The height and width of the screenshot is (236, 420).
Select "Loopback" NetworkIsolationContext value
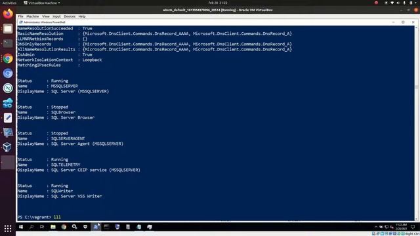tap(92, 60)
